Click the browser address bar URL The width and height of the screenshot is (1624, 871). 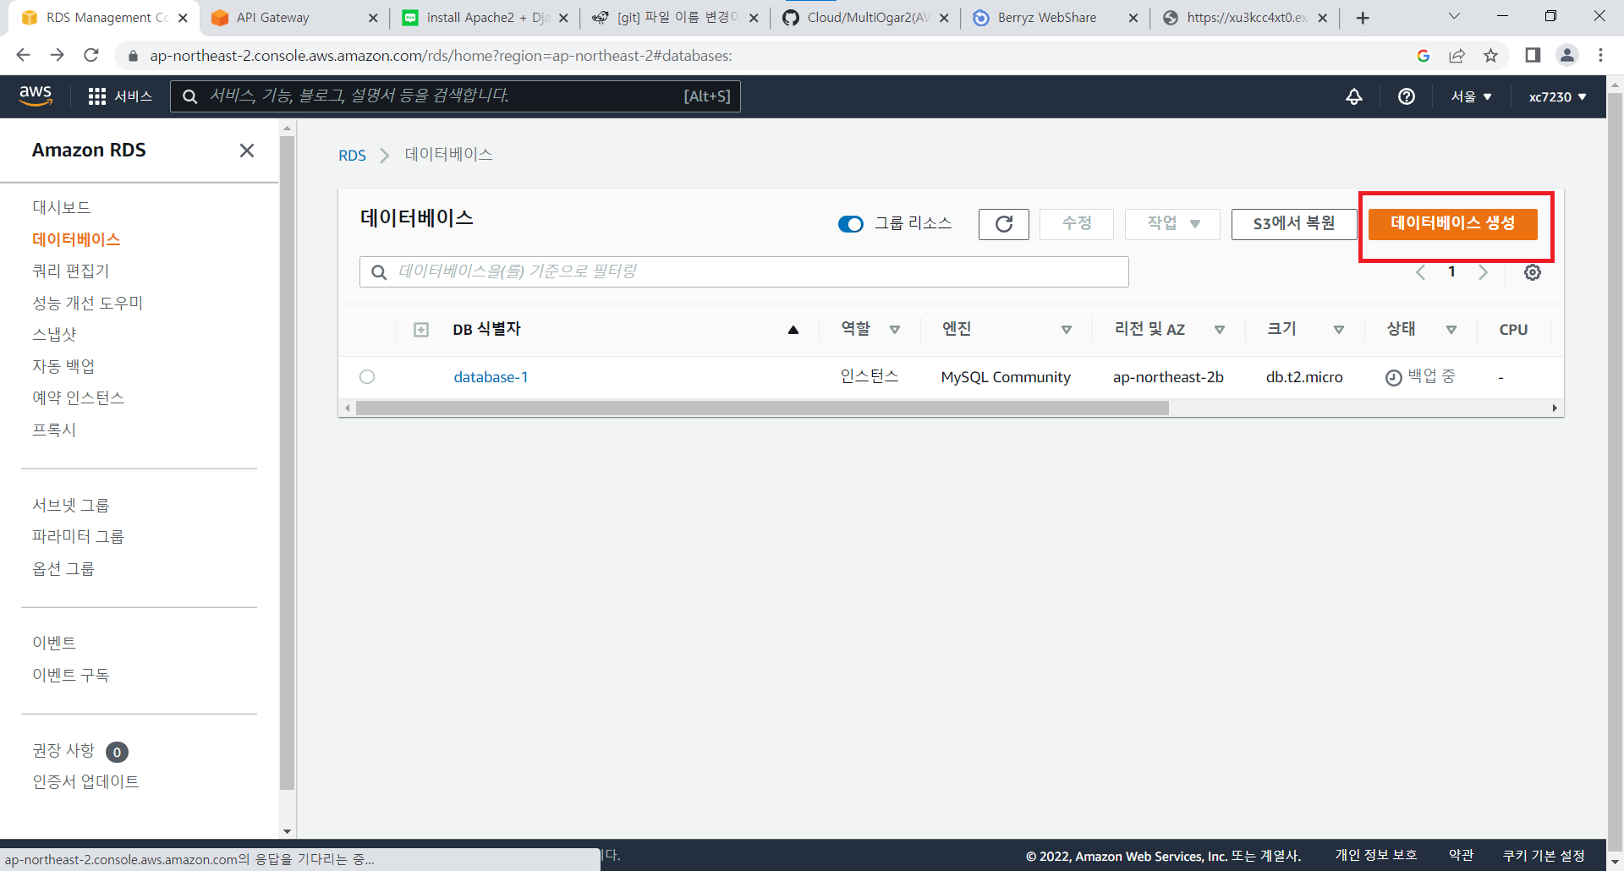[x=441, y=56]
